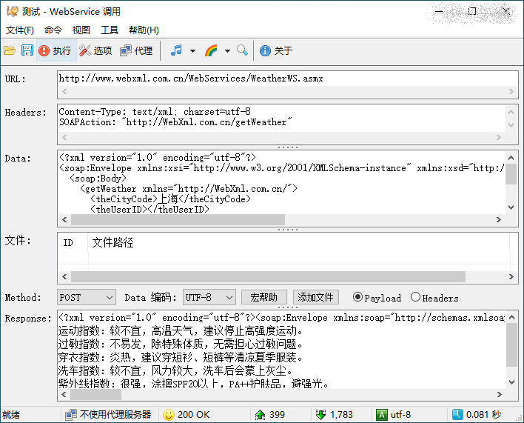
Task: Open the 文件(F) menu
Action: 20,30
